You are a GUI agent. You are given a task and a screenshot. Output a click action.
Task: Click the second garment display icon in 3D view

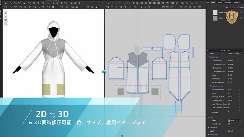point(6,16)
